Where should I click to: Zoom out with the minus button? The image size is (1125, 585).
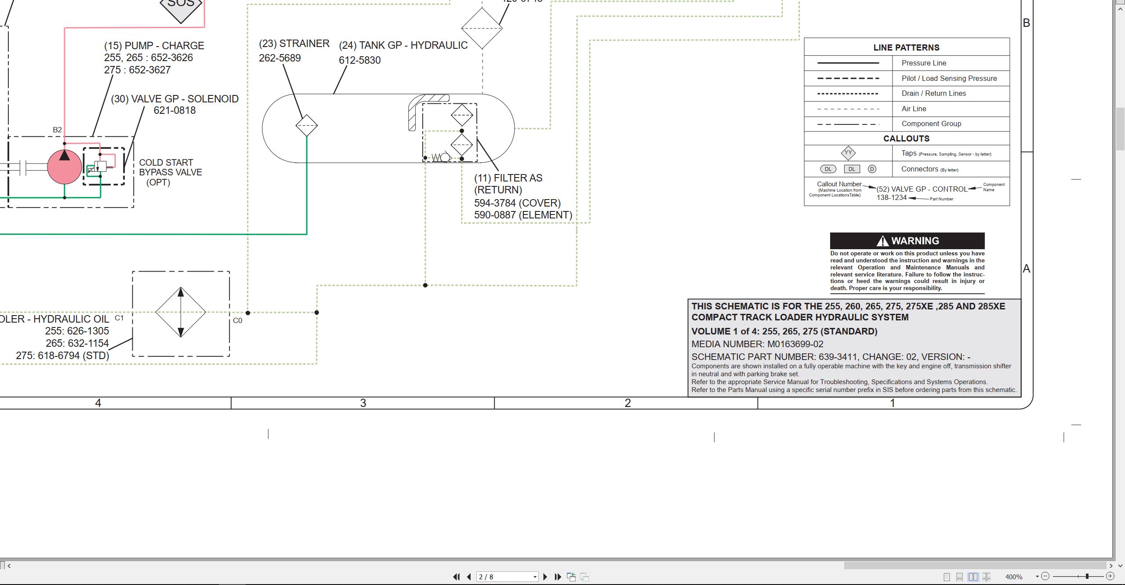pos(1045,576)
